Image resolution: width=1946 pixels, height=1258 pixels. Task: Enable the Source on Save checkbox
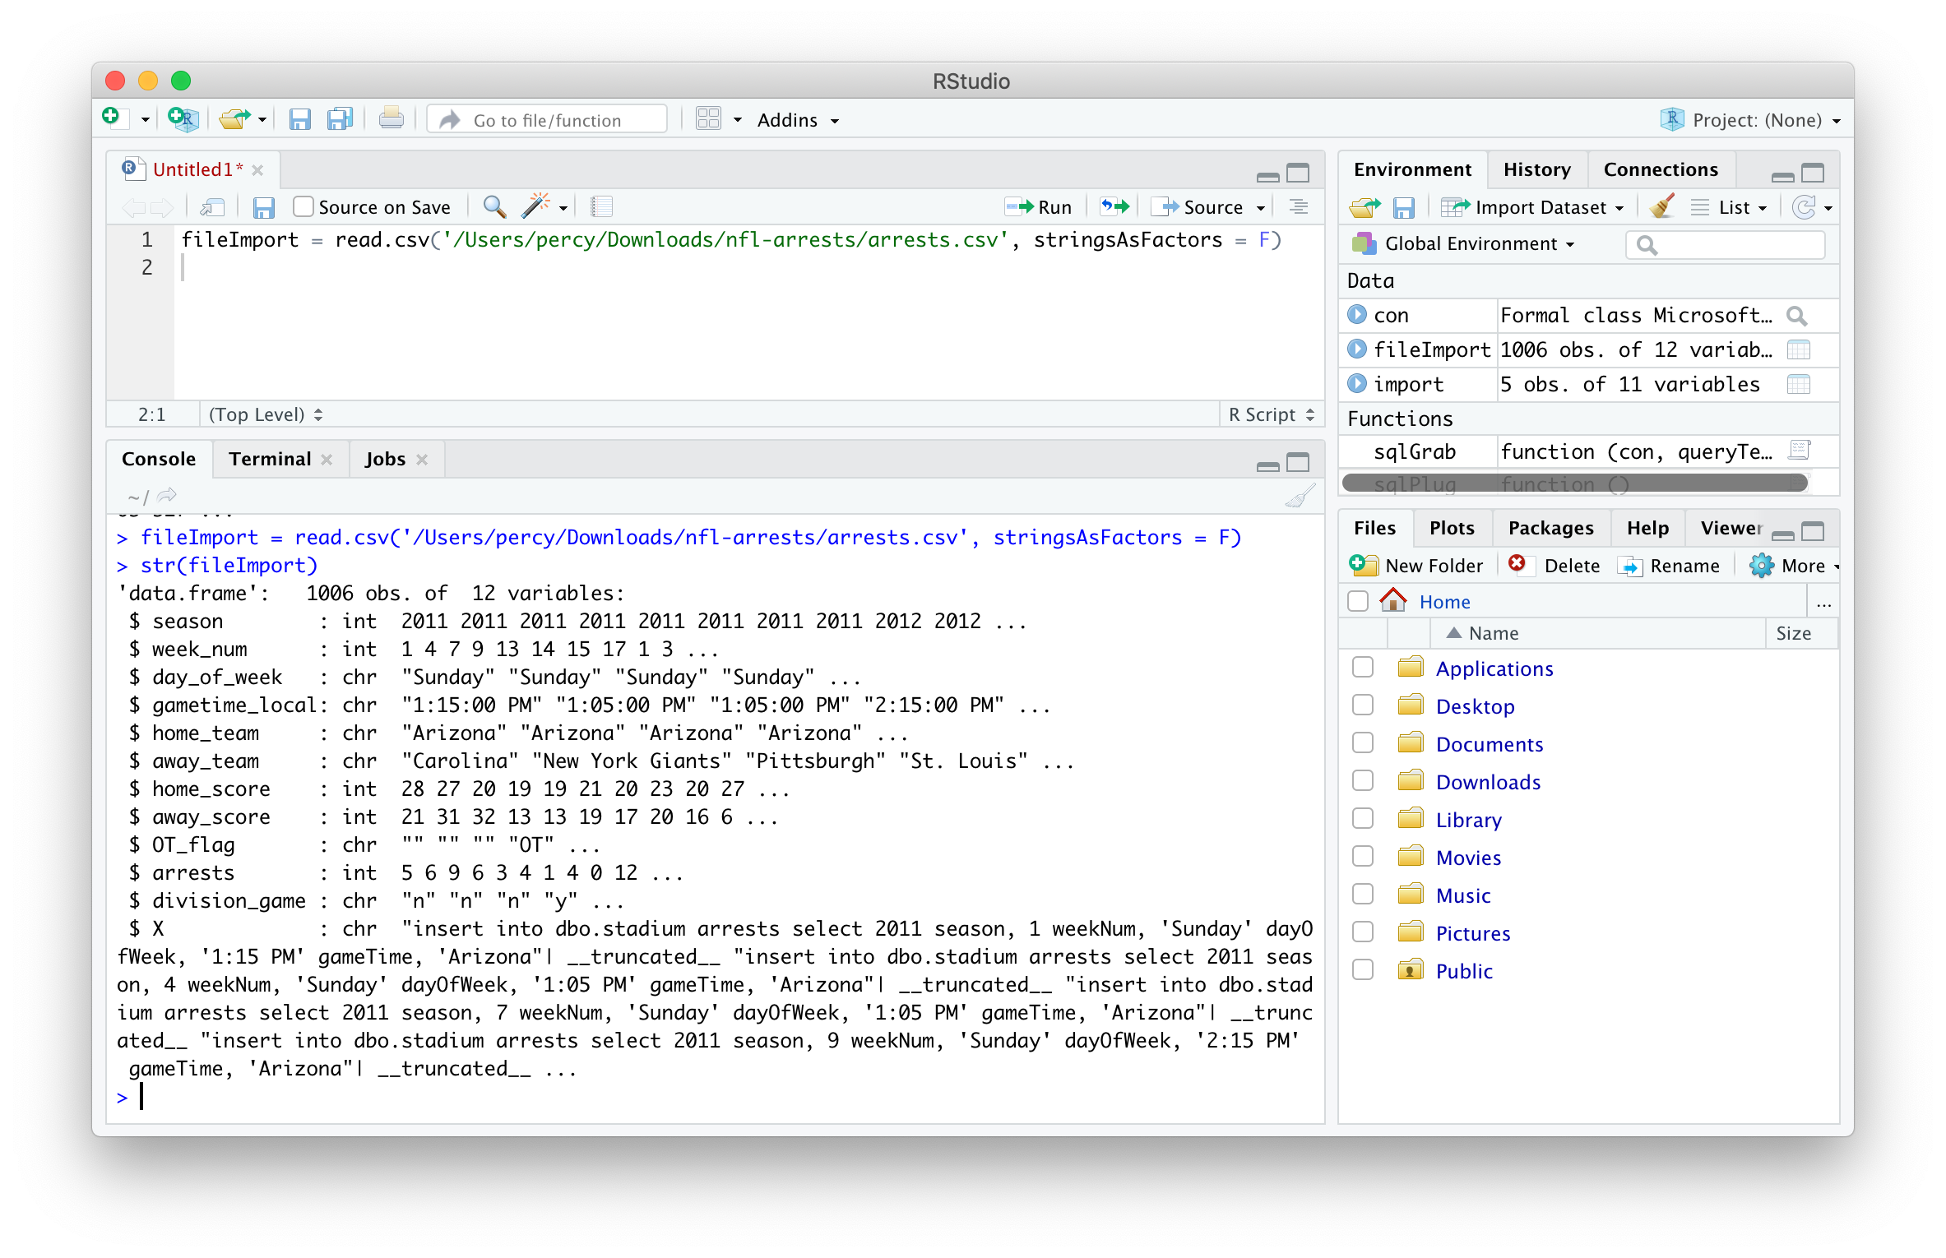coord(303,206)
